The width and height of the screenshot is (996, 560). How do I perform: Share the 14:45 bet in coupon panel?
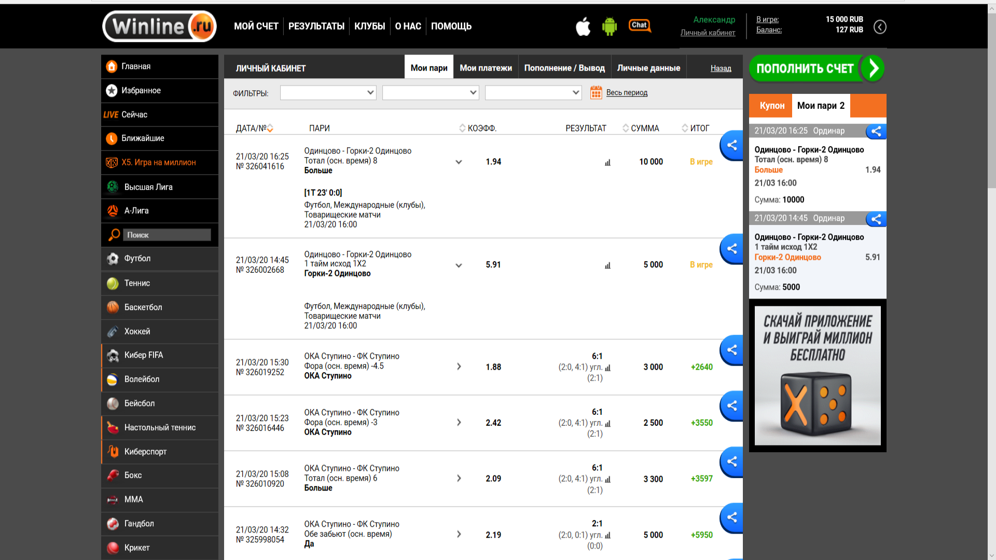[x=876, y=219]
